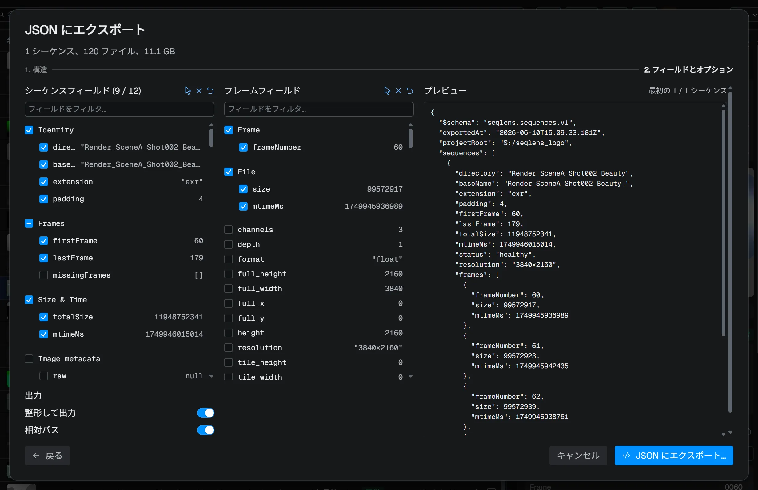Enable the full_height checkbox
758x490 pixels.
(229, 274)
